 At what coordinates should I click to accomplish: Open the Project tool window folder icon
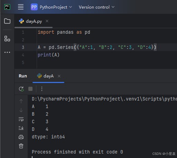pos(7,21)
